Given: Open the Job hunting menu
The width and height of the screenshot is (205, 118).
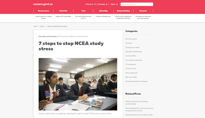Looking at the screenshot, I should tap(103, 11).
